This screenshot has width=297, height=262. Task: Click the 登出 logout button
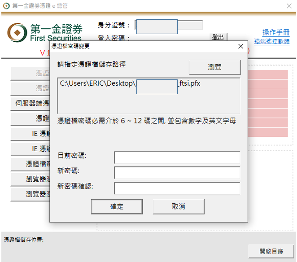coord(218,37)
